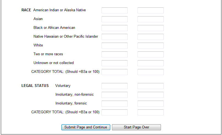Focus first Two or more races field

tap(114, 54)
